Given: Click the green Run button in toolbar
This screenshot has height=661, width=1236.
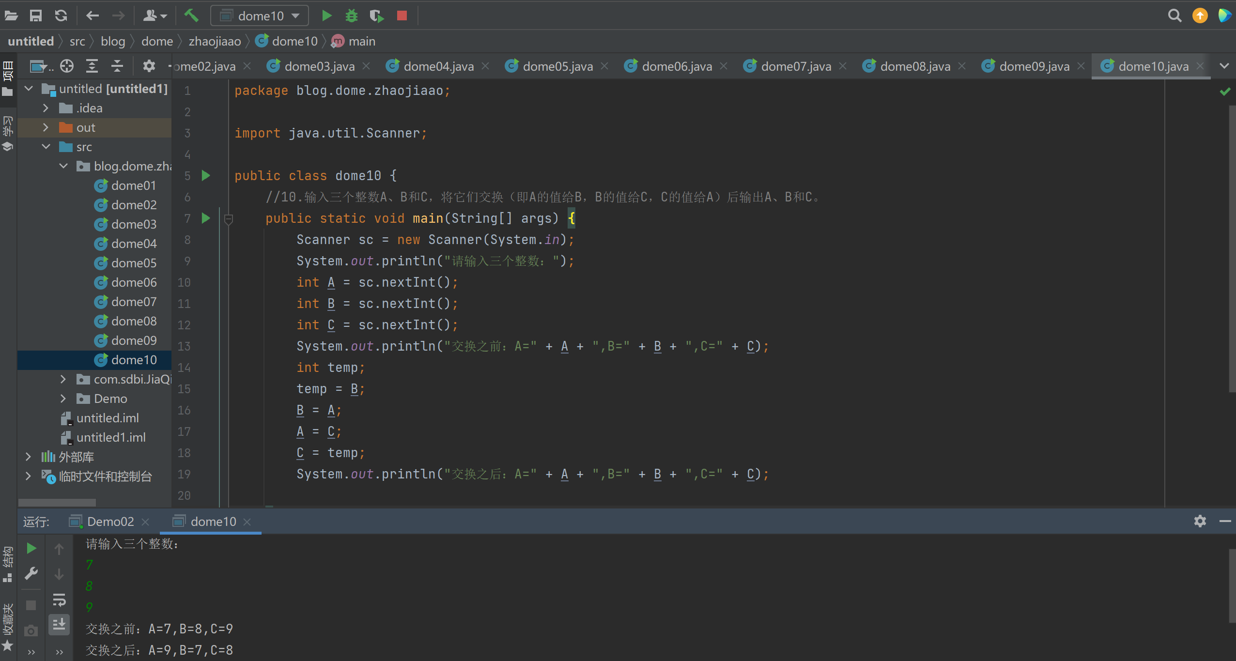Looking at the screenshot, I should 326,16.
